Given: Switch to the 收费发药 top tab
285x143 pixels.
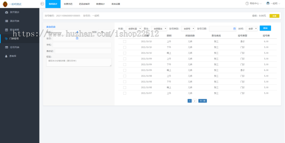Looking at the screenshot, I should pyautogui.click(x=68, y=4).
